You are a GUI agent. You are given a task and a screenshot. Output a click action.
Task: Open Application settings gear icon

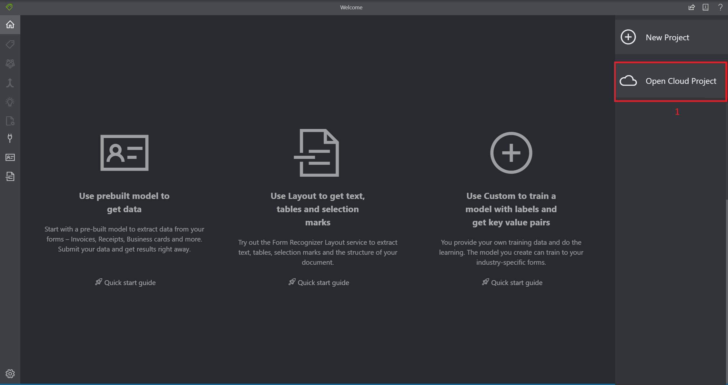(10, 373)
